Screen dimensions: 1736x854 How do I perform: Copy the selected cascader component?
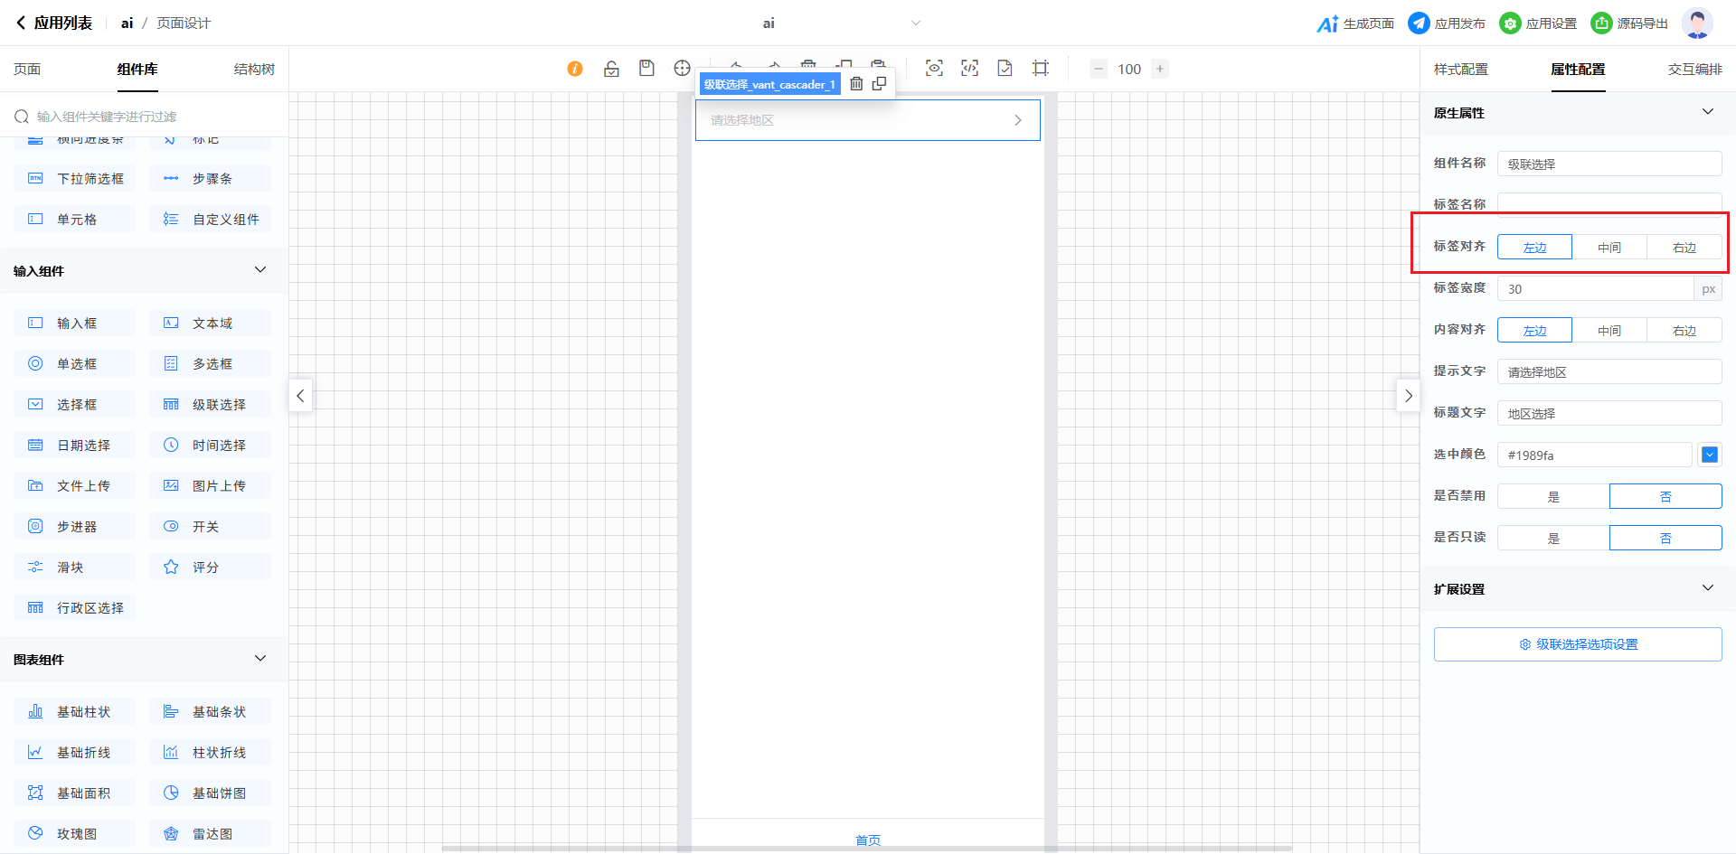click(879, 84)
